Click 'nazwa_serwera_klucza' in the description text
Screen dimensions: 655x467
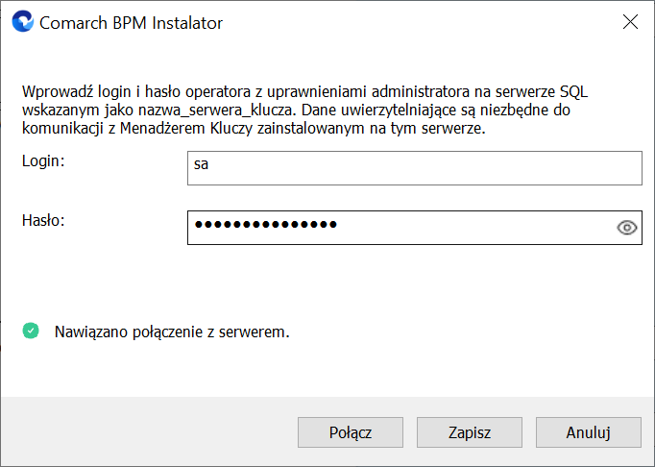tap(215, 110)
